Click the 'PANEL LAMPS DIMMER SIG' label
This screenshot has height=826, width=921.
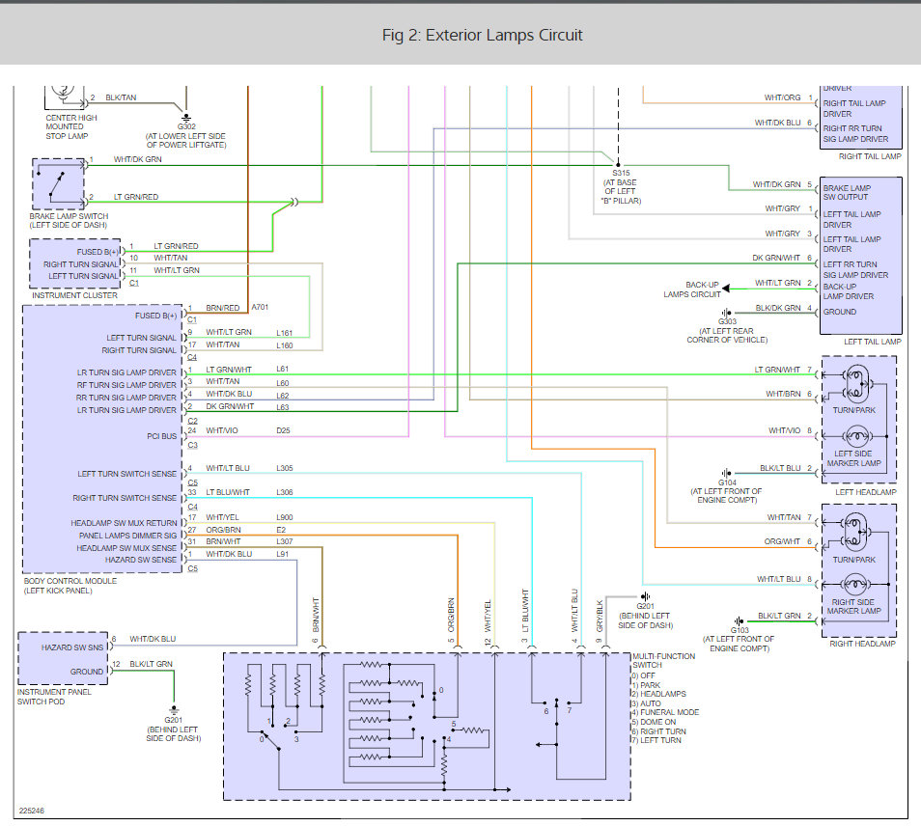(x=128, y=536)
